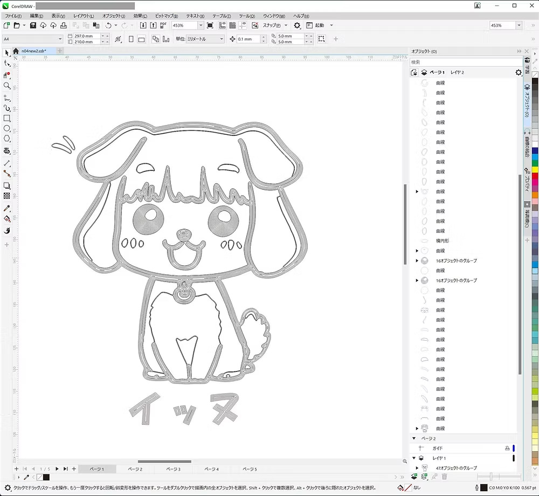Toggle snapping via the スナップ control

coord(272,25)
